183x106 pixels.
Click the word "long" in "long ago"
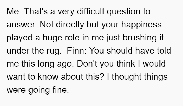(46, 64)
